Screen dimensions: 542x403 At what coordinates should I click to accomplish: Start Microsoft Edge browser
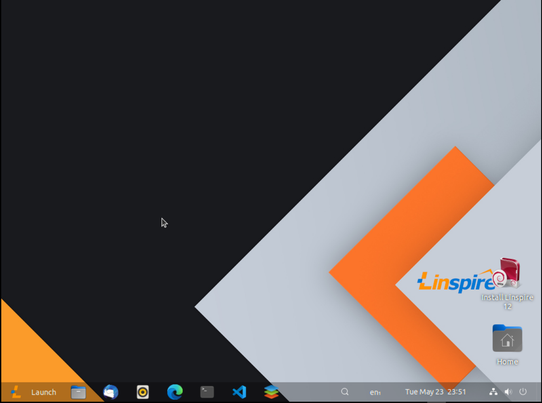(x=175, y=392)
